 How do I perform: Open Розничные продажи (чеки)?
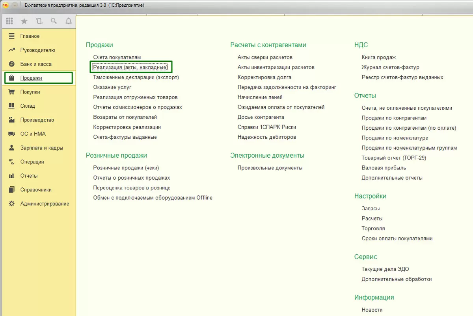(126, 168)
